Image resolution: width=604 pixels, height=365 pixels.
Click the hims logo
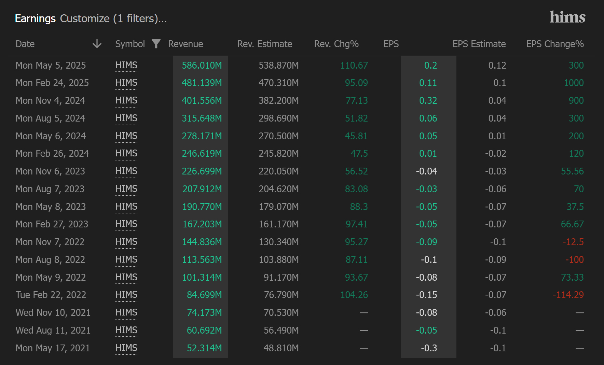click(x=567, y=17)
